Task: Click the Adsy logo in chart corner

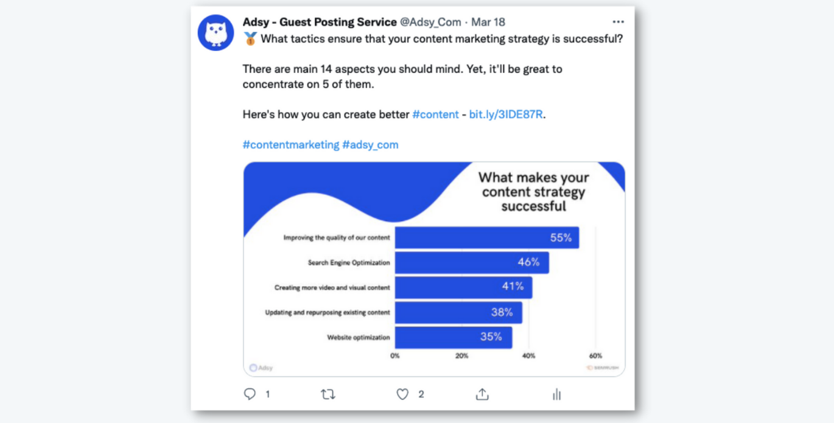Action: coord(262,368)
